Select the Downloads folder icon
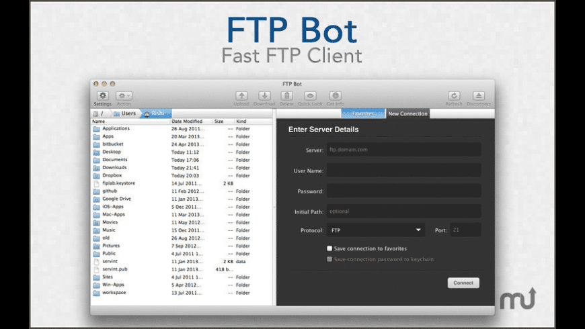This screenshot has width=585, height=329. pos(96,168)
